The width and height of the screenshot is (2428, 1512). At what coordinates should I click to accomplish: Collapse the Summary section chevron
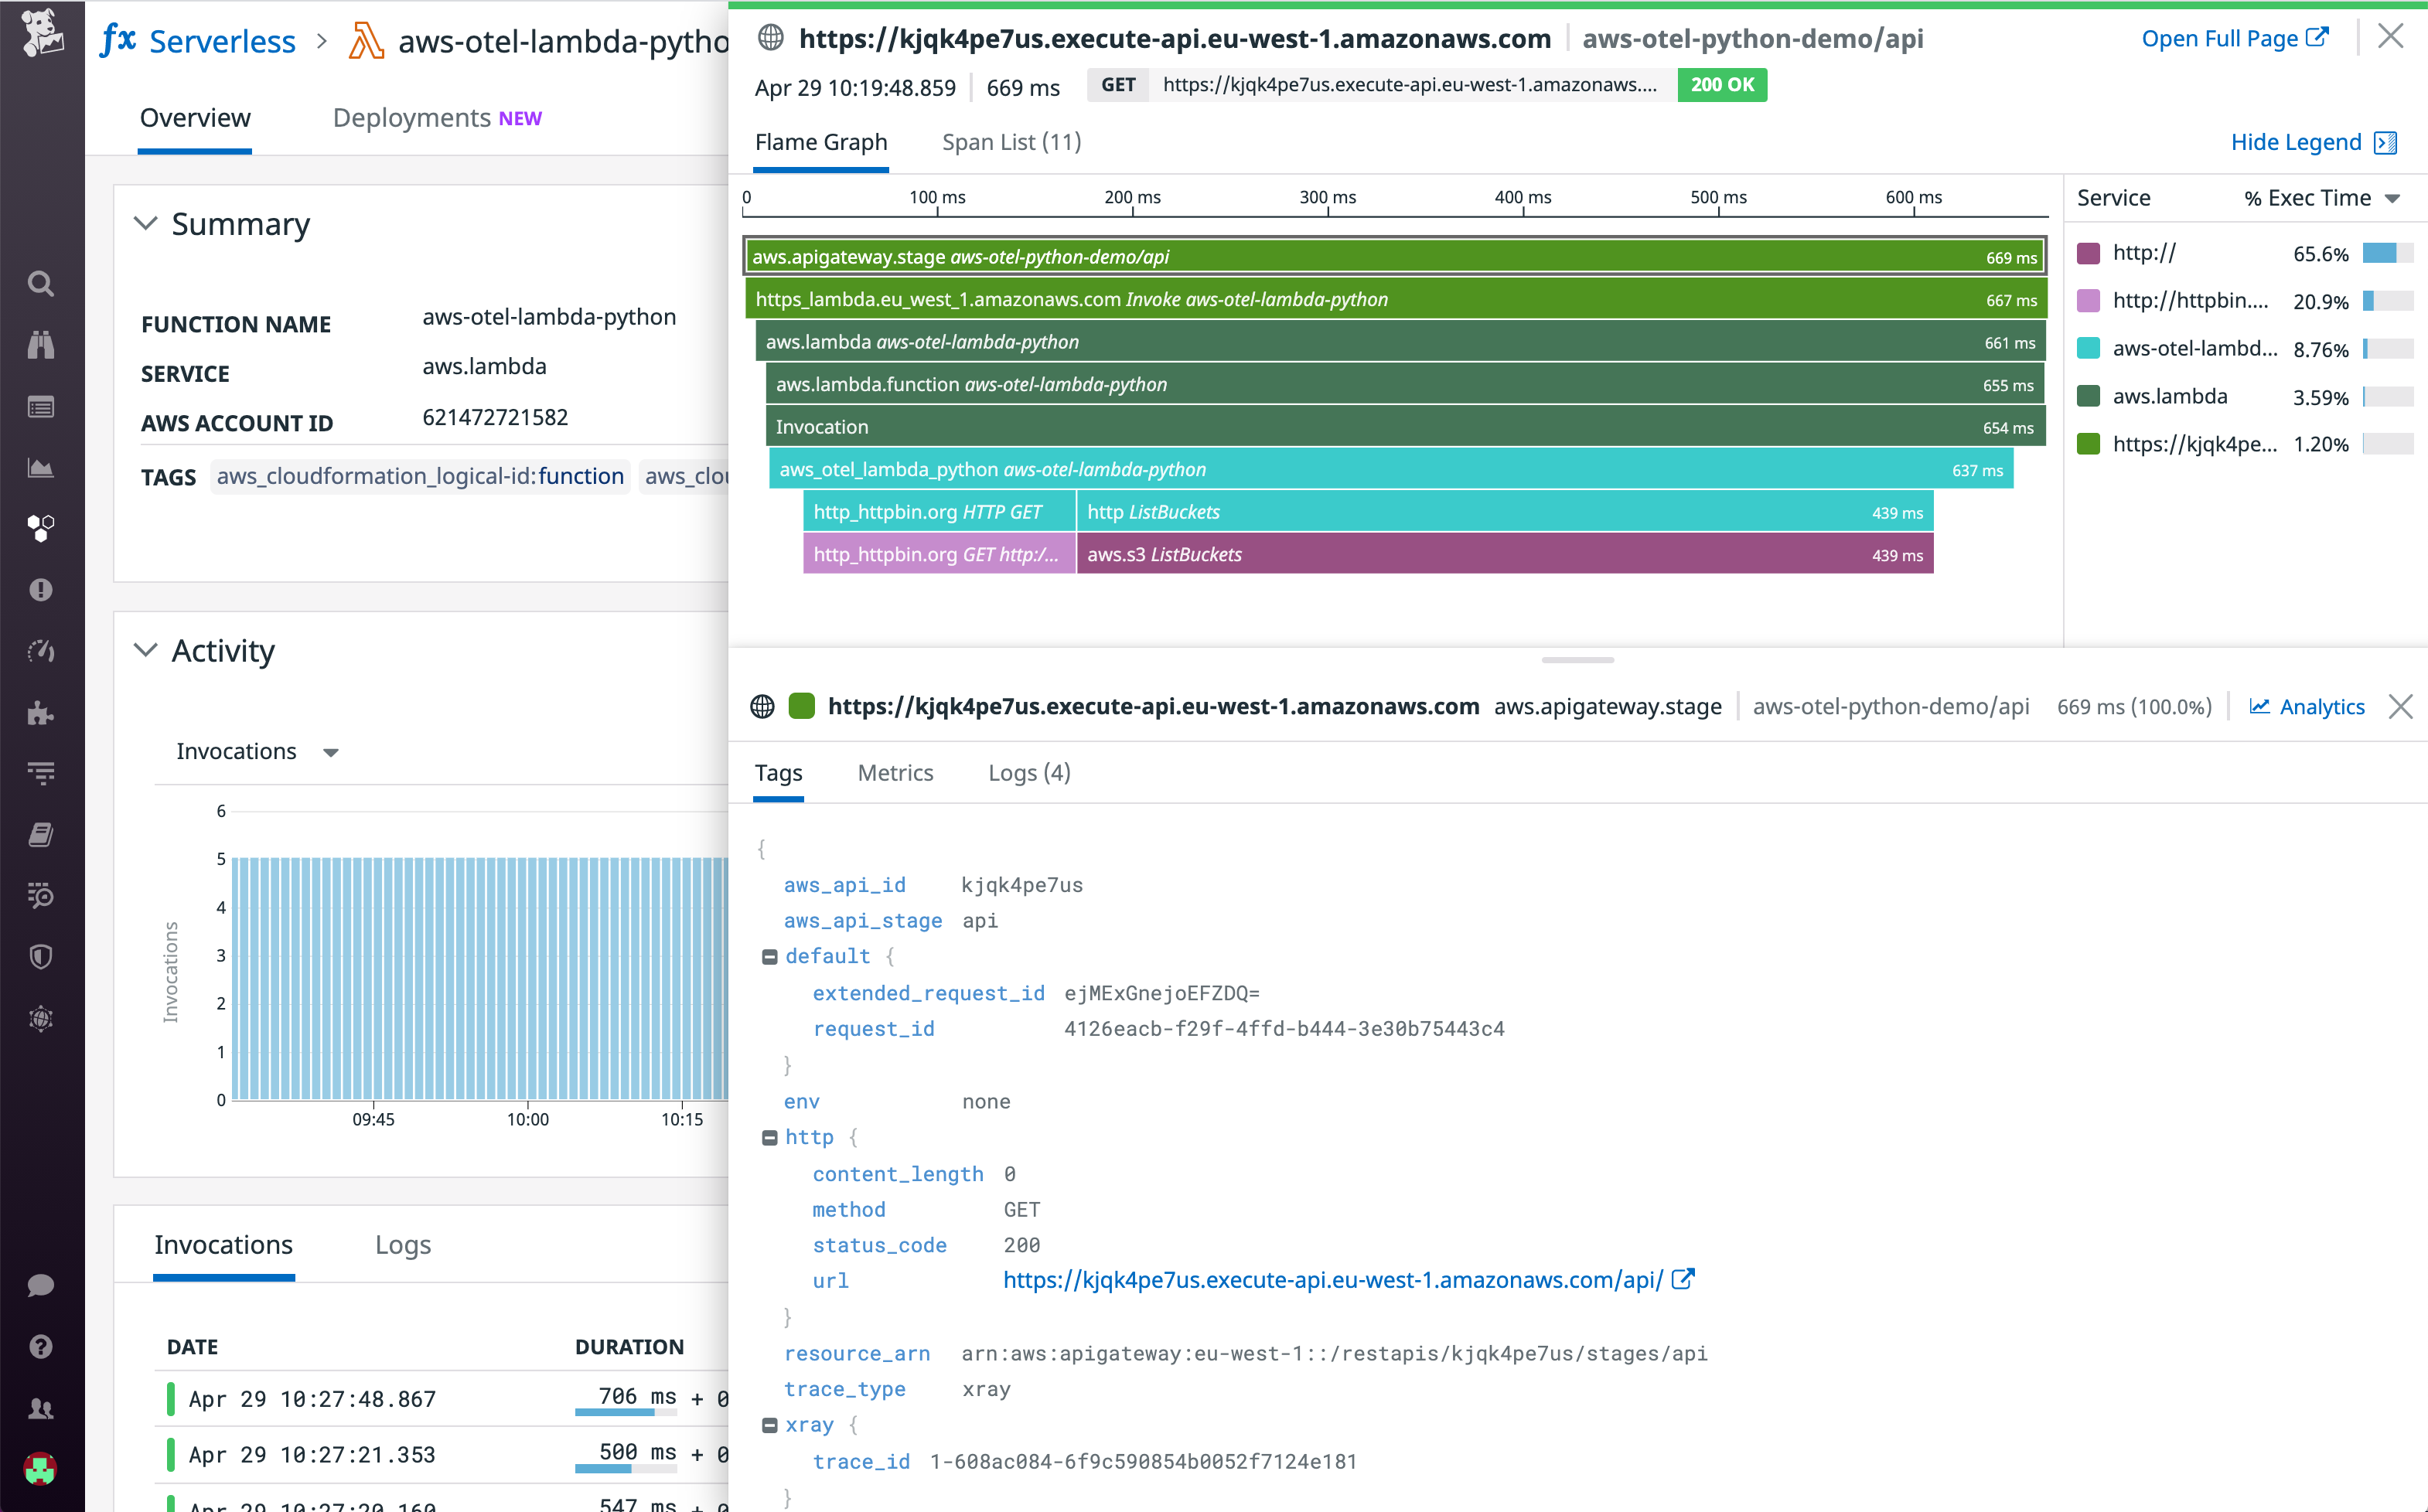tap(146, 223)
